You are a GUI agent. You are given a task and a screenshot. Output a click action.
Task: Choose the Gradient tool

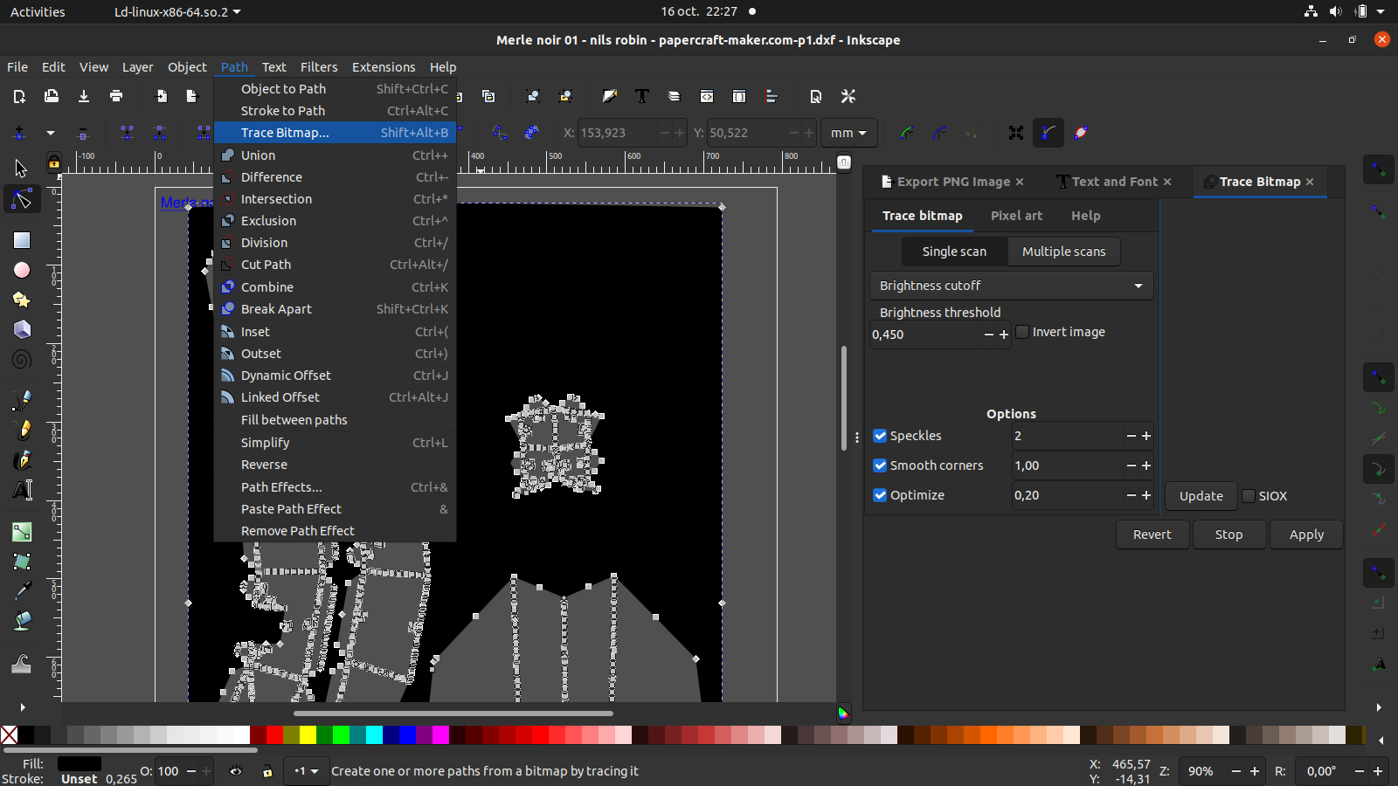tap(21, 532)
